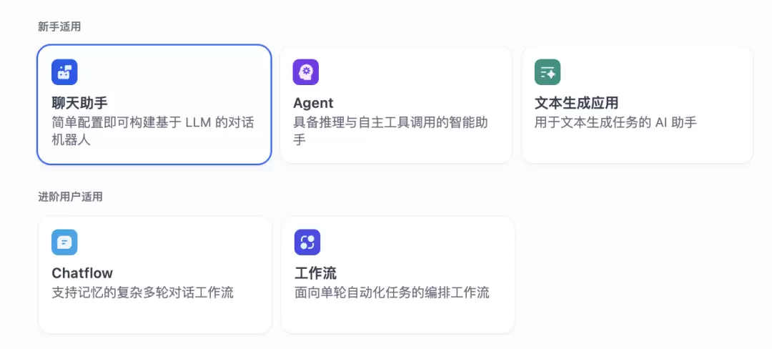Click the blue robot icon for 聊天助手

[64, 72]
